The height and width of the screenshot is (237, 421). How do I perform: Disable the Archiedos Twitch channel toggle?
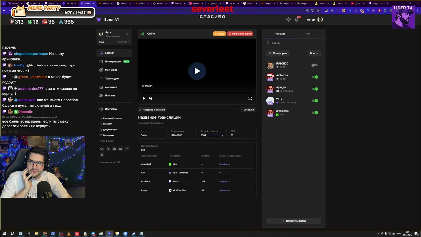pos(315,77)
